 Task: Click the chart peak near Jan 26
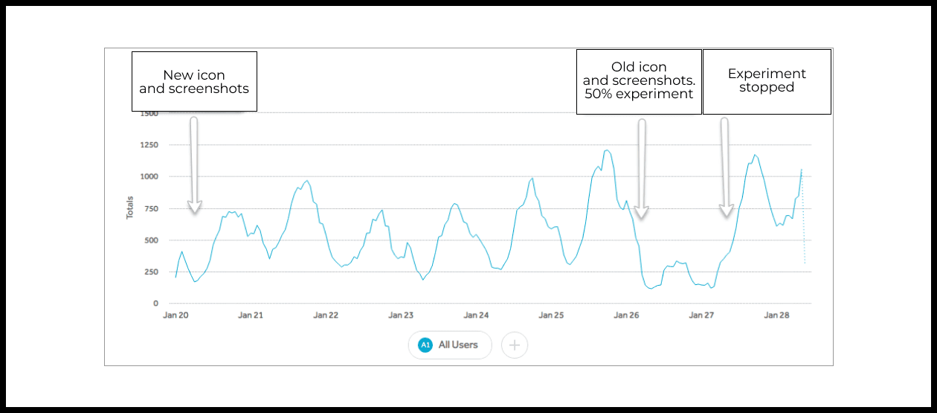tap(607, 151)
